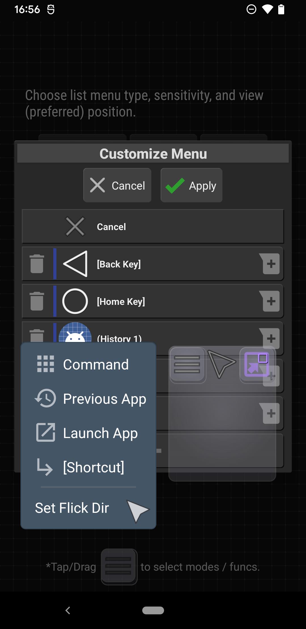Tap the Android back navigation arrow
Image resolution: width=306 pixels, height=629 pixels.
pos(68,610)
